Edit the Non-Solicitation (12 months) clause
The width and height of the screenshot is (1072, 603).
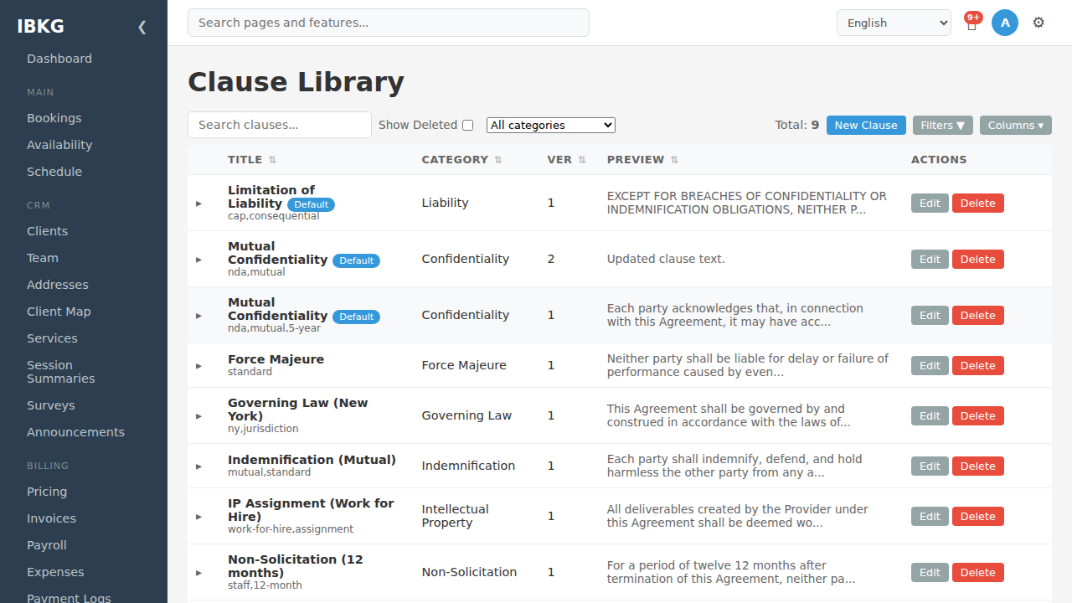(x=930, y=572)
